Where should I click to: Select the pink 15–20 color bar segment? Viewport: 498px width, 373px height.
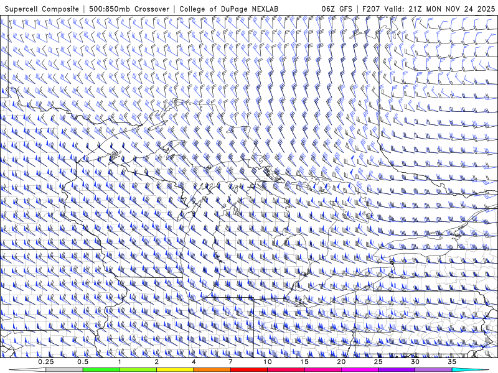coord(322,370)
